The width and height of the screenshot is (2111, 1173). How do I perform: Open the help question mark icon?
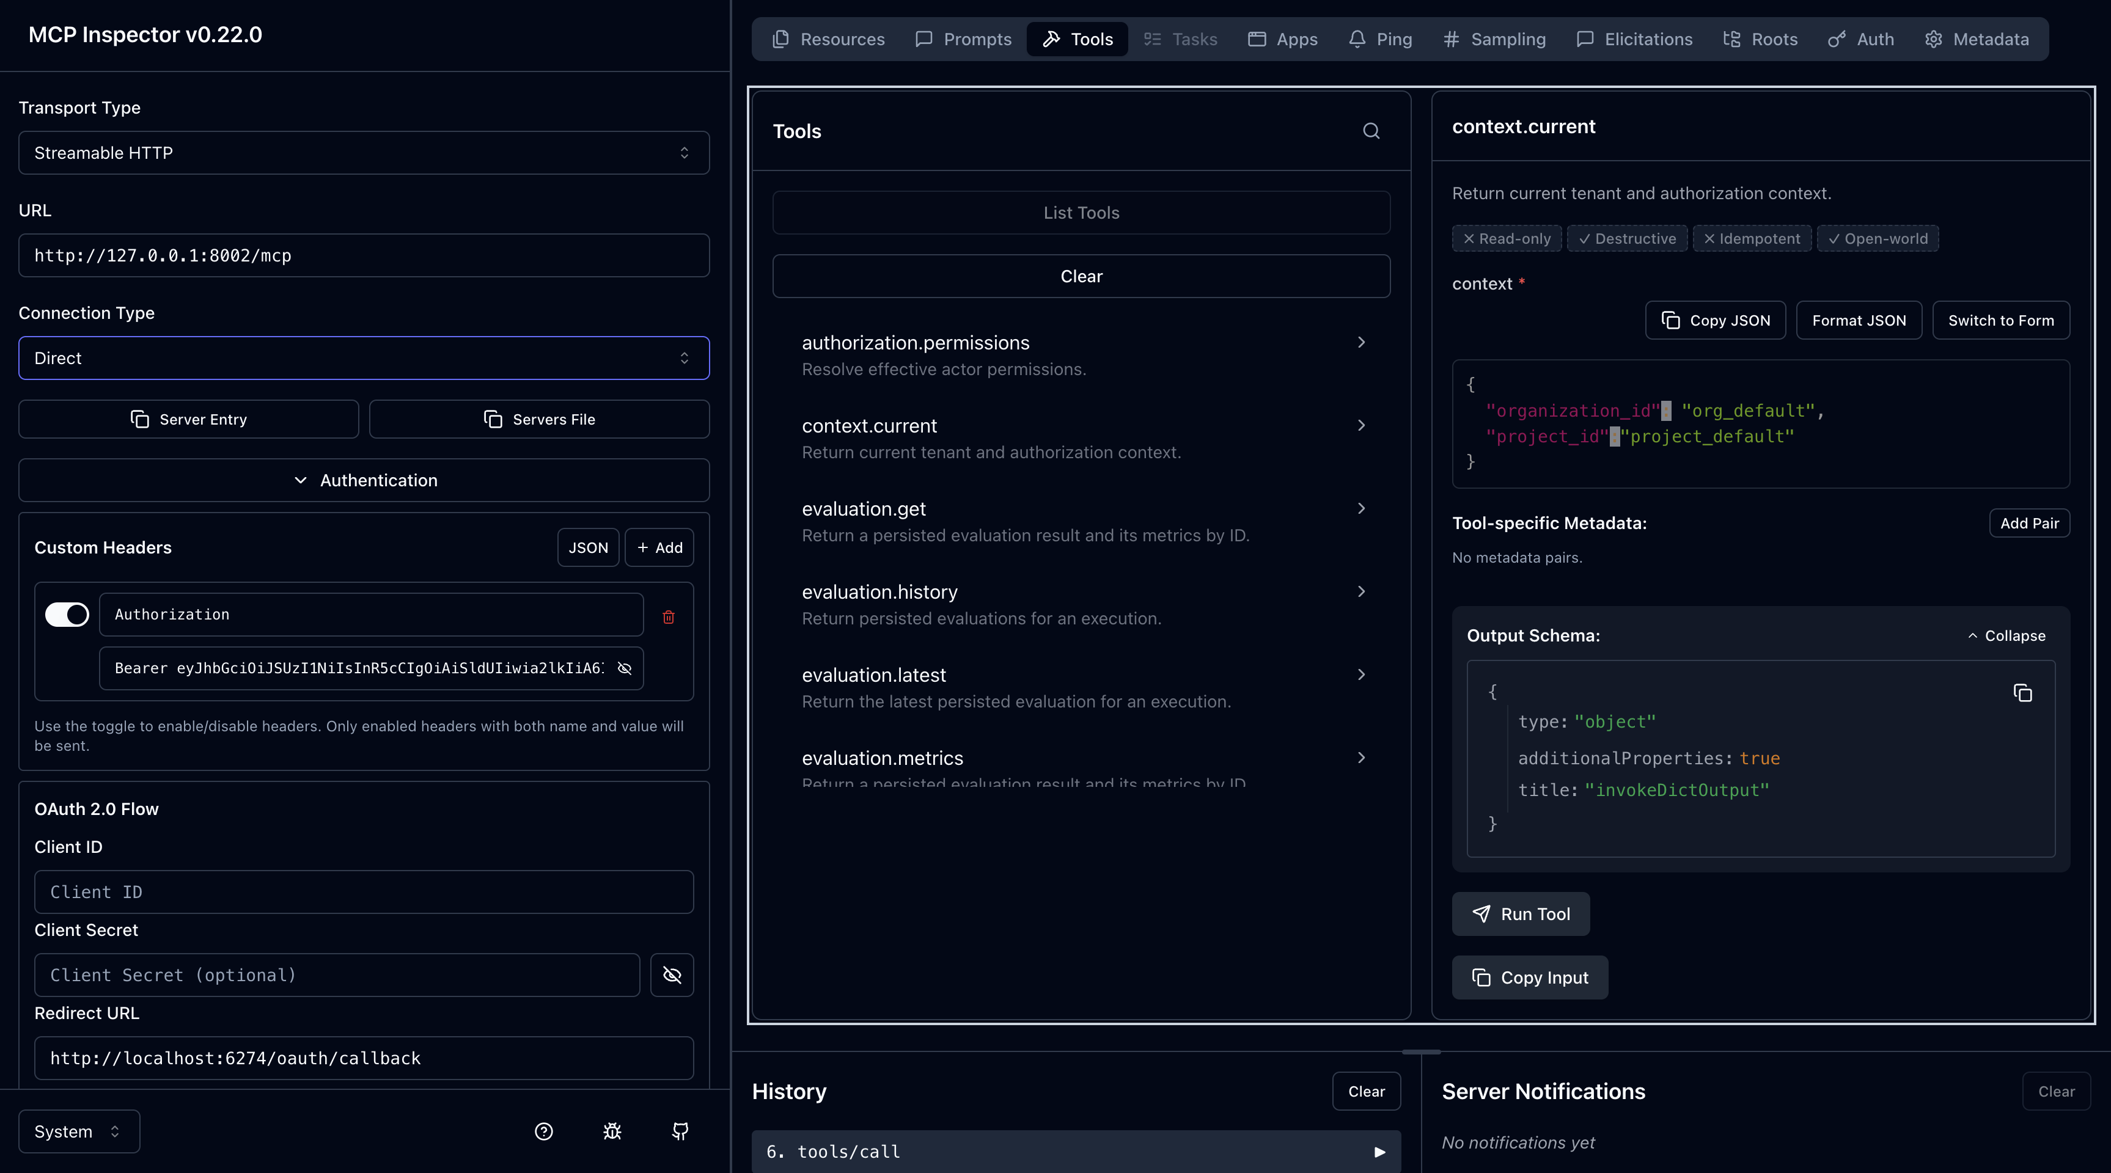click(544, 1131)
